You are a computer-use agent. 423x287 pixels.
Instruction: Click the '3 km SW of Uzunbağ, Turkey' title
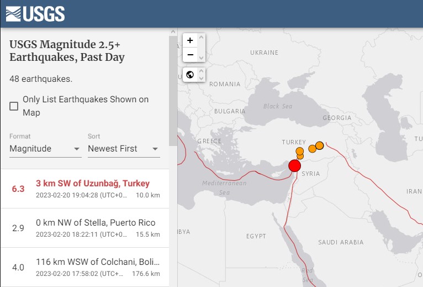pos(93,183)
